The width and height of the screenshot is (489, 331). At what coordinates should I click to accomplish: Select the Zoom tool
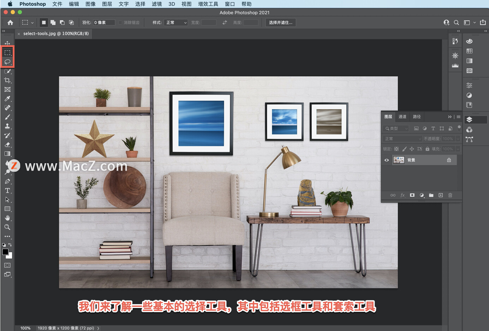click(x=7, y=227)
